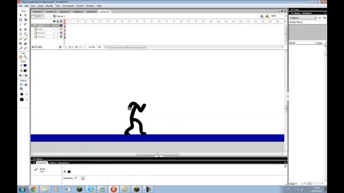Select the Eraser tool
This screenshot has height=193, width=344.
tap(25, 49)
